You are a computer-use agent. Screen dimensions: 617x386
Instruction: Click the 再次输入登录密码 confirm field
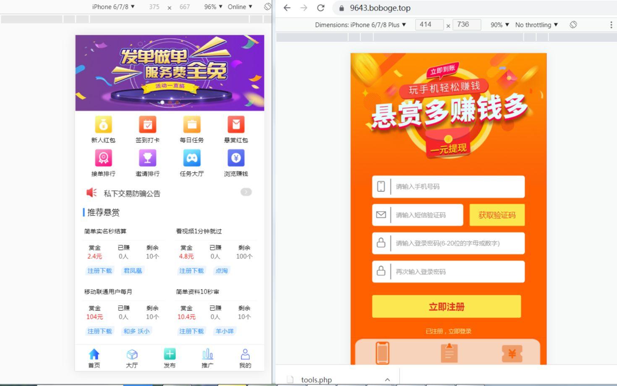(448, 272)
